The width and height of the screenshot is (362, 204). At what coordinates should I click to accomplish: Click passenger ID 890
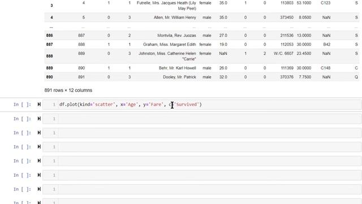(x=81, y=68)
